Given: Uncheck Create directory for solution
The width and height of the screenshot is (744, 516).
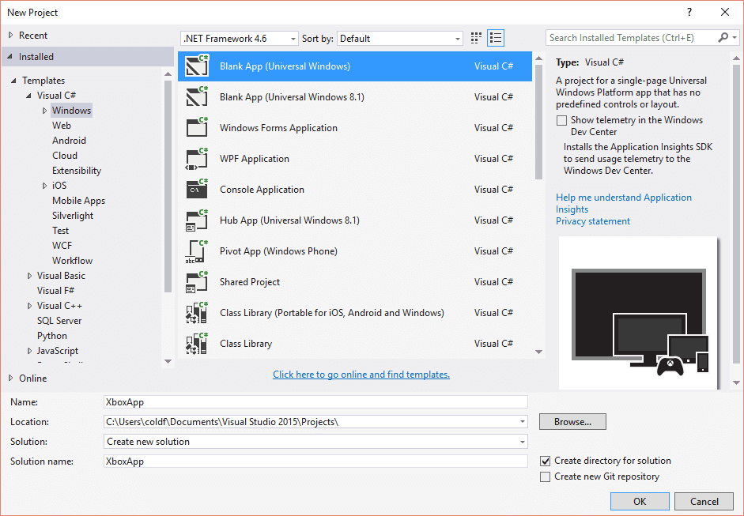Looking at the screenshot, I should click(x=546, y=461).
